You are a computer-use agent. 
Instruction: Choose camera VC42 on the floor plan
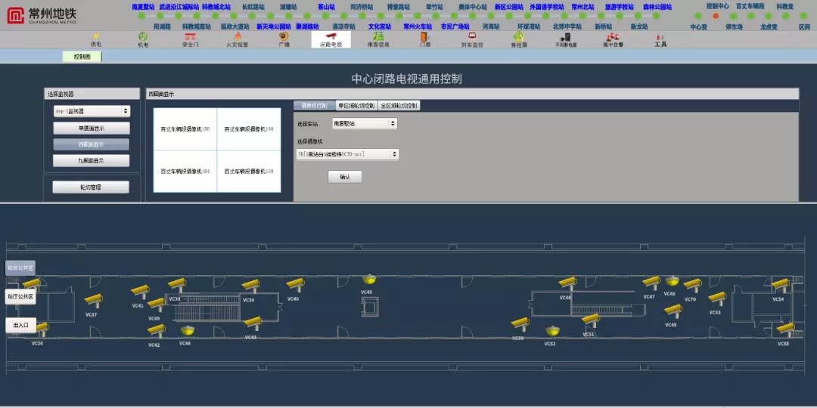pyautogui.click(x=156, y=330)
